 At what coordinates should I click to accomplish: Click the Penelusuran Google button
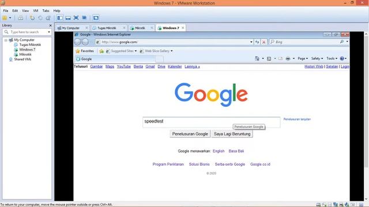(x=190, y=134)
